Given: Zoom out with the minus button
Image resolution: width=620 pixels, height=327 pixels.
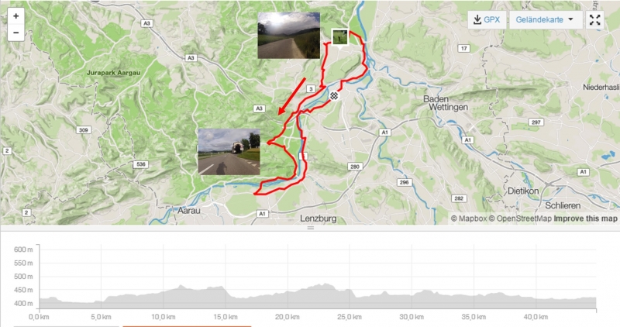Looking at the screenshot, I should 15,33.
